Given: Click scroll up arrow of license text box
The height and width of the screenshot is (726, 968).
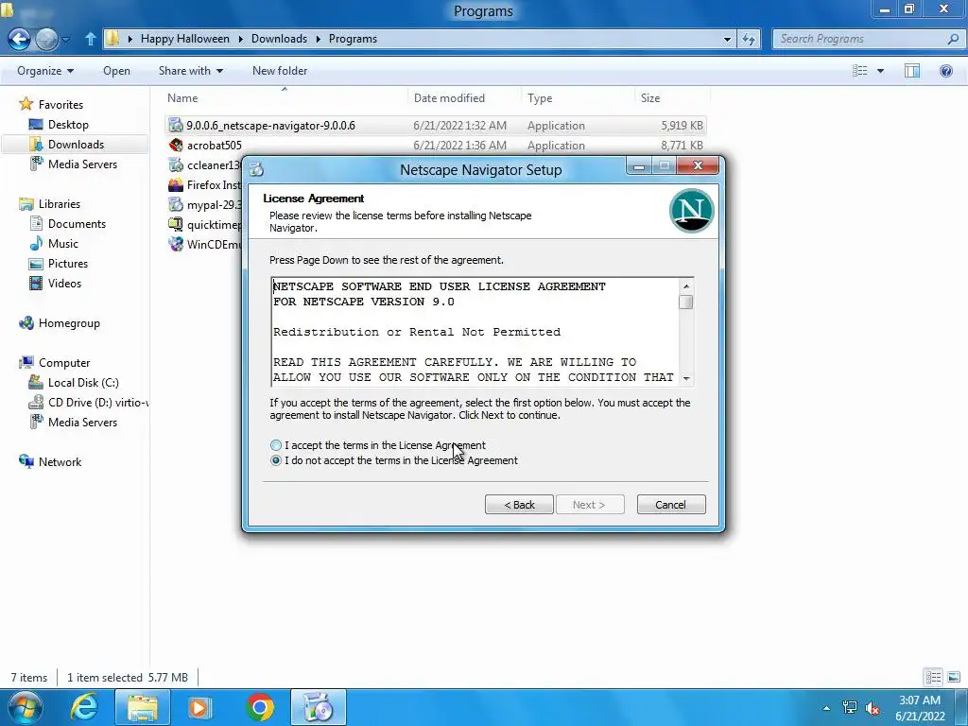Looking at the screenshot, I should point(686,285).
